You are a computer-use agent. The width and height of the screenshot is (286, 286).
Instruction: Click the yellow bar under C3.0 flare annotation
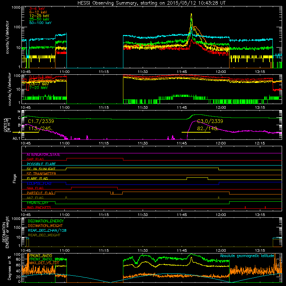tap(196, 132)
